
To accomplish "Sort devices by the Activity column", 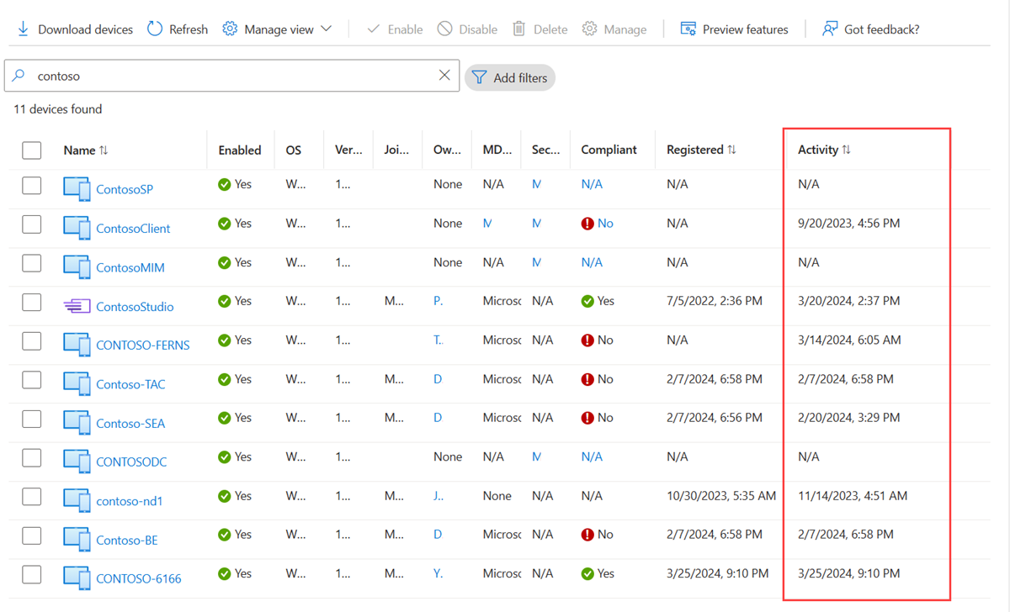I will (823, 149).
